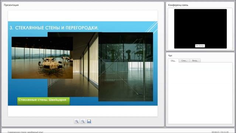This screenshot has width=236, height=133.
Task: Click the 'Конференц-связь' panel heading
Action: (178, 5)
